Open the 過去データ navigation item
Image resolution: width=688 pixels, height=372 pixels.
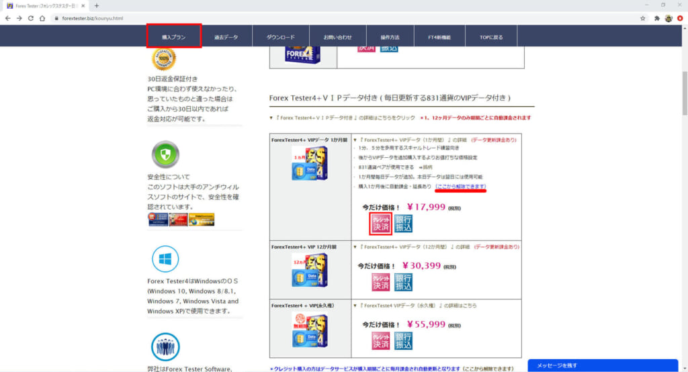coord(226,38)
